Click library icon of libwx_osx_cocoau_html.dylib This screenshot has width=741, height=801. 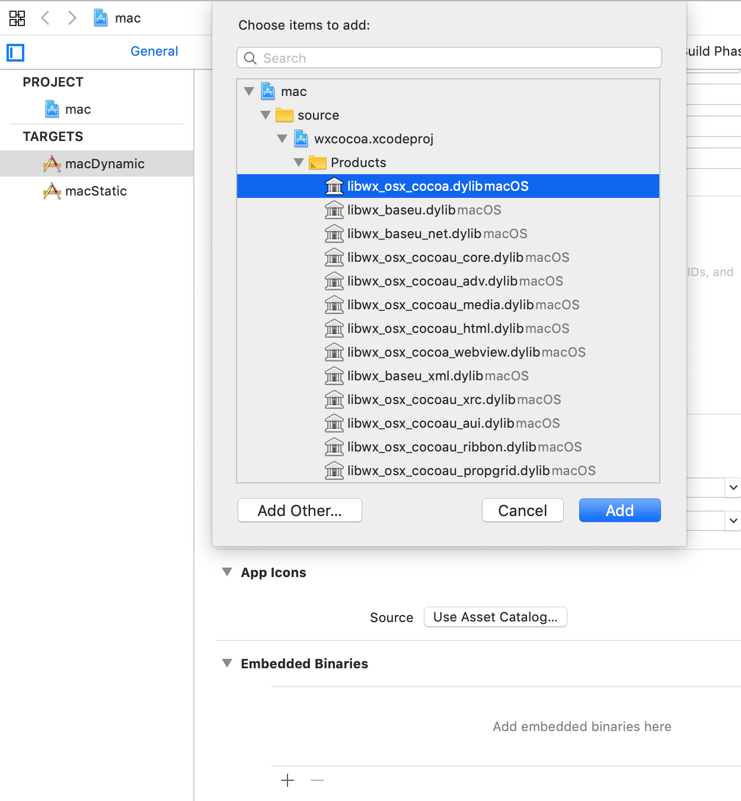(x=334, y=328)
